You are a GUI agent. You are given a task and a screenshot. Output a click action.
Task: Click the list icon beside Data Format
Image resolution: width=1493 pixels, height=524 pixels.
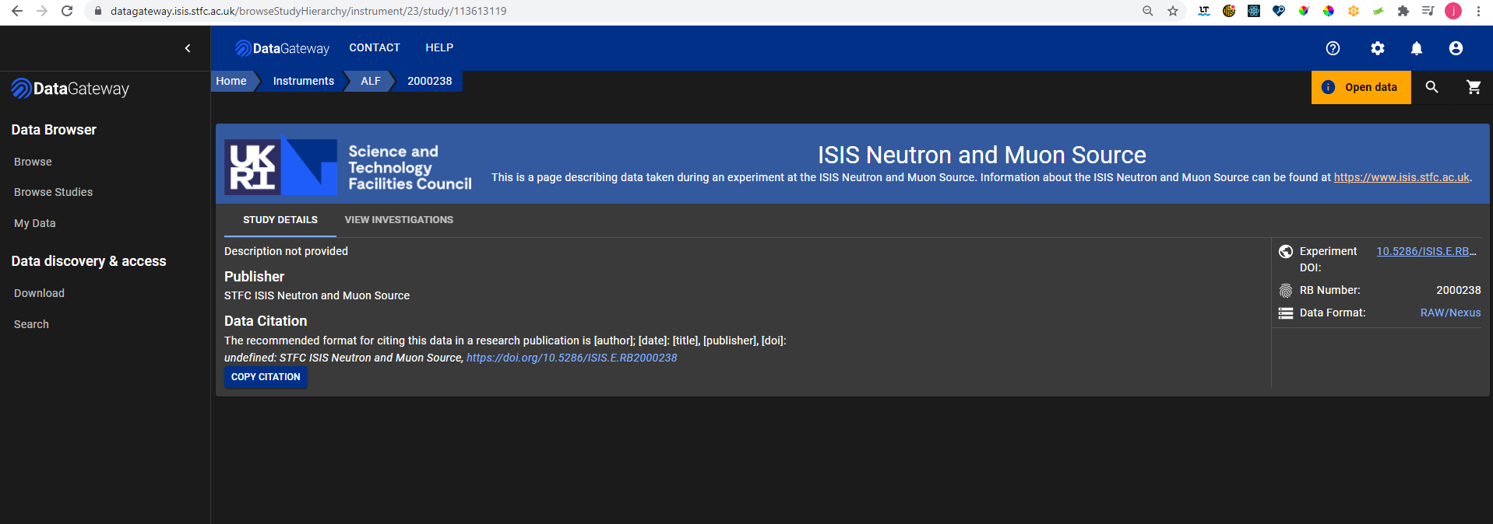tap(1286, 313)
